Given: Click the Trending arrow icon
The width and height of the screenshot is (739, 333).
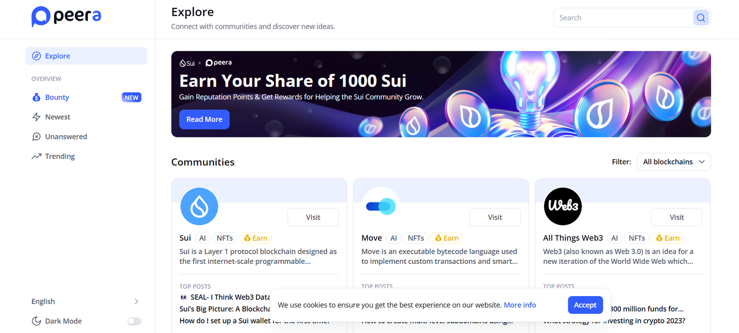Looking at the screenshot, I should pyautogui.click(x=36, y=156).
